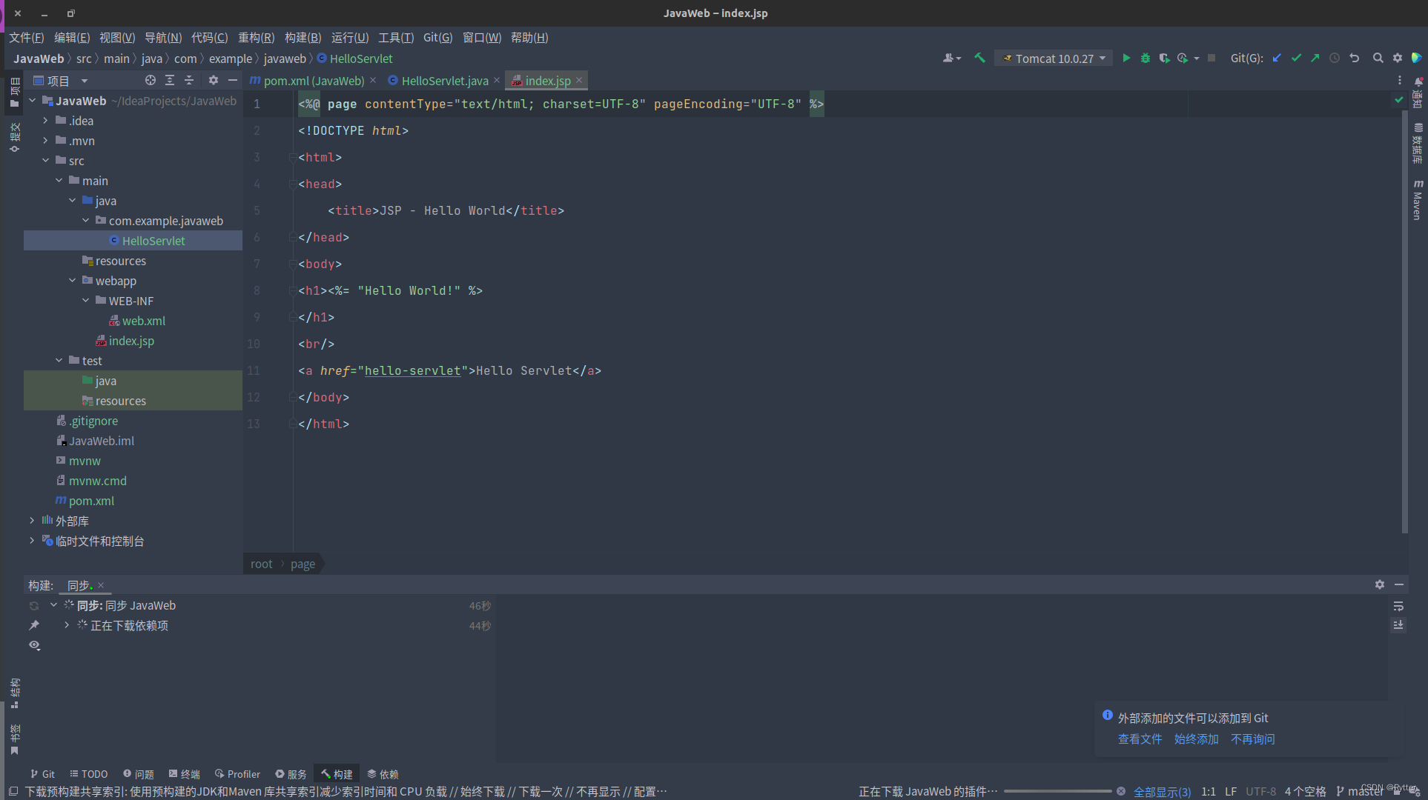Toggle soft-wrap in build output
The width and height of the screenshot is (1428, 800).
pyautogui.click(x=1398, y=606)
